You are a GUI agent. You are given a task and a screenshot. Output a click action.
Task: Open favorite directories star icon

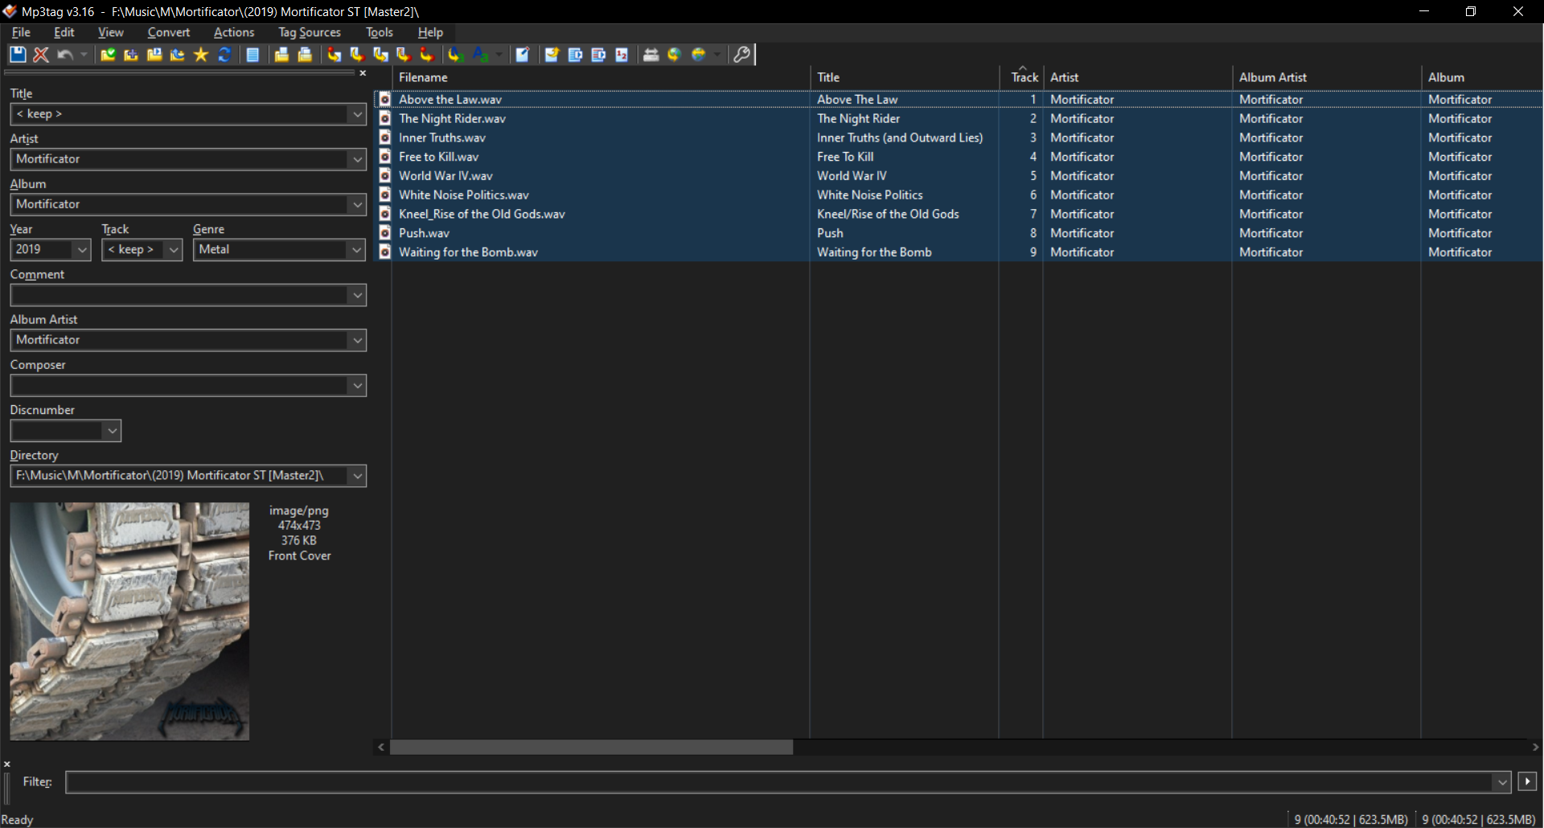201,55
